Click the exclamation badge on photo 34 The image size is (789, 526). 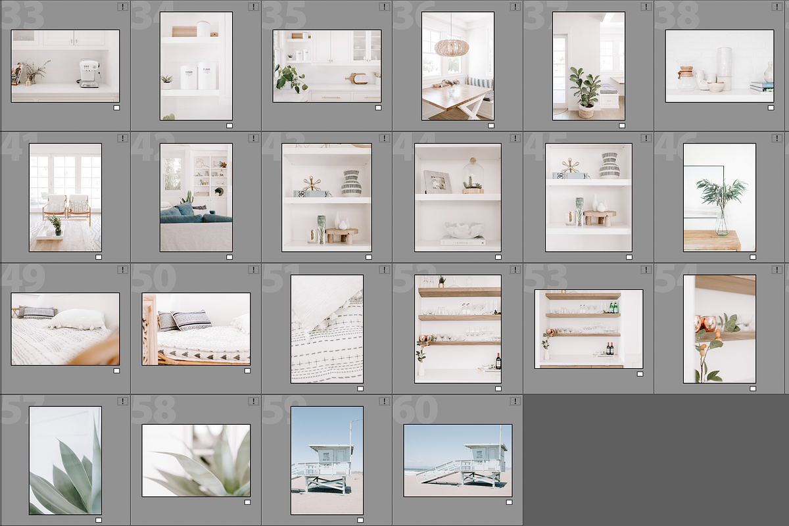(x=253, y=7)
